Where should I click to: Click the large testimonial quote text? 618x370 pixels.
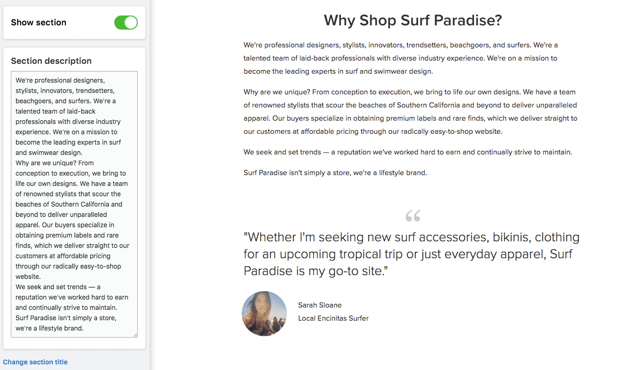411,254
